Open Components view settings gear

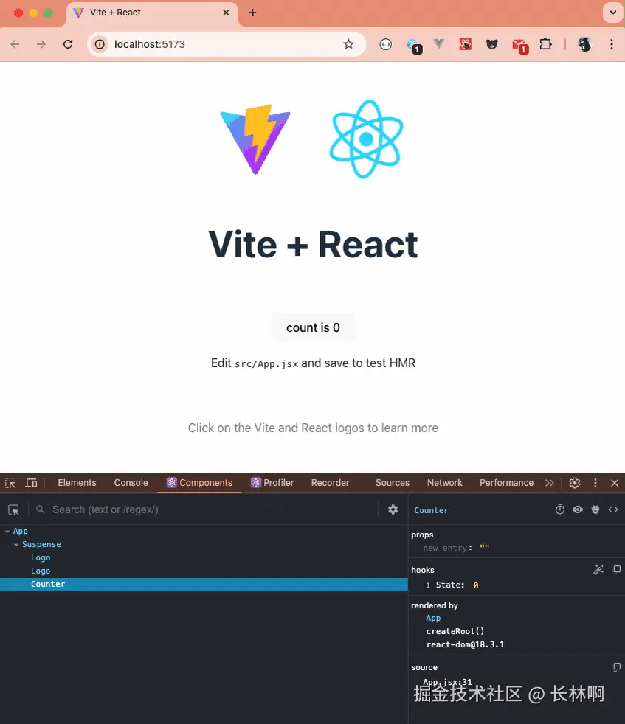pyautogui.click(x=393, y=509)
